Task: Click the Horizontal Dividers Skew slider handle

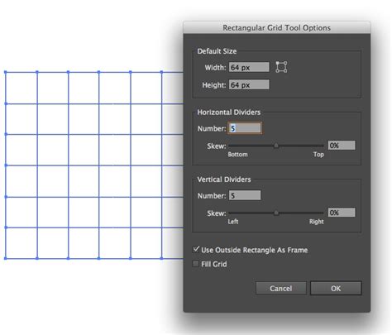Action: tap(276, 146)
